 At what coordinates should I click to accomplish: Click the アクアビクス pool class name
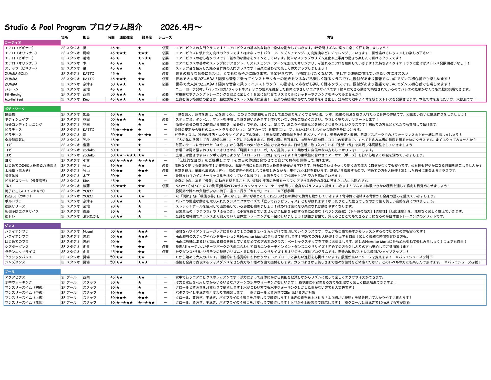[15, 277]
